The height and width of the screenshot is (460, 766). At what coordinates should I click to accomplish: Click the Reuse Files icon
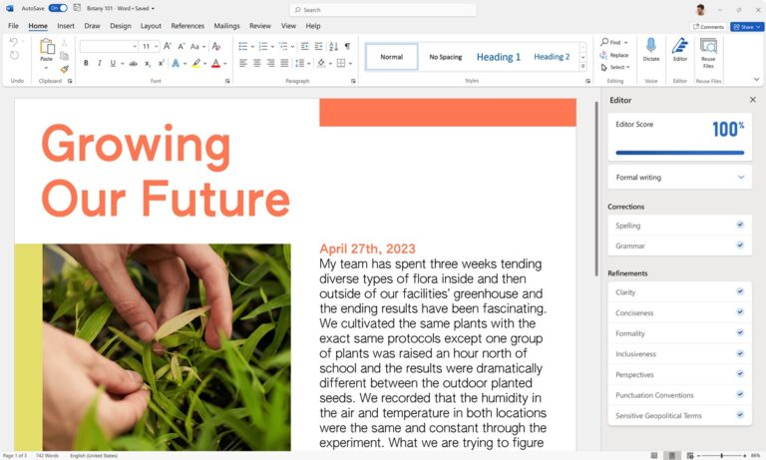tap(708, 46)
